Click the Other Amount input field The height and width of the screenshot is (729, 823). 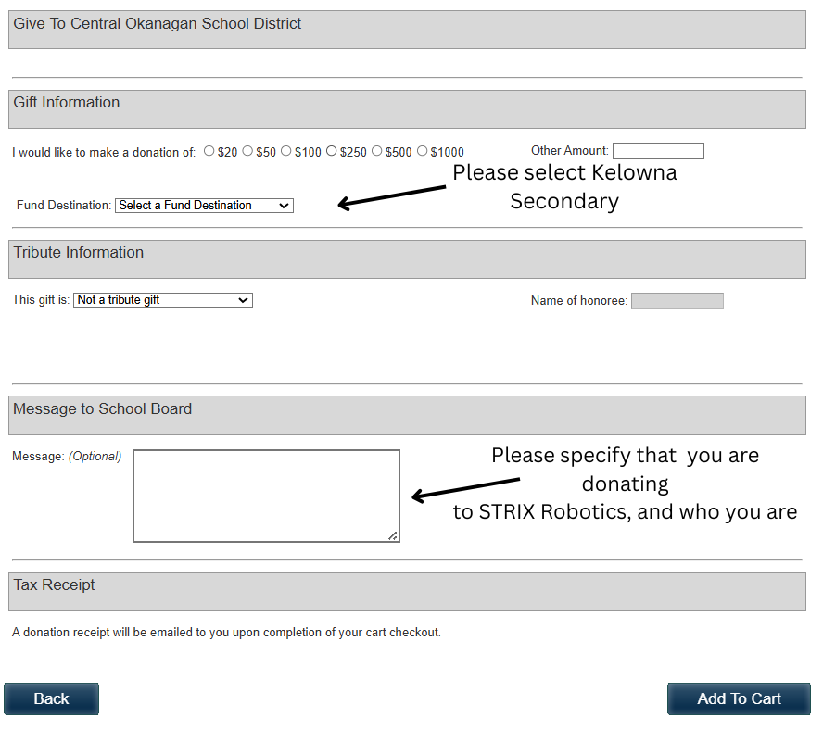tap(658, 151)
